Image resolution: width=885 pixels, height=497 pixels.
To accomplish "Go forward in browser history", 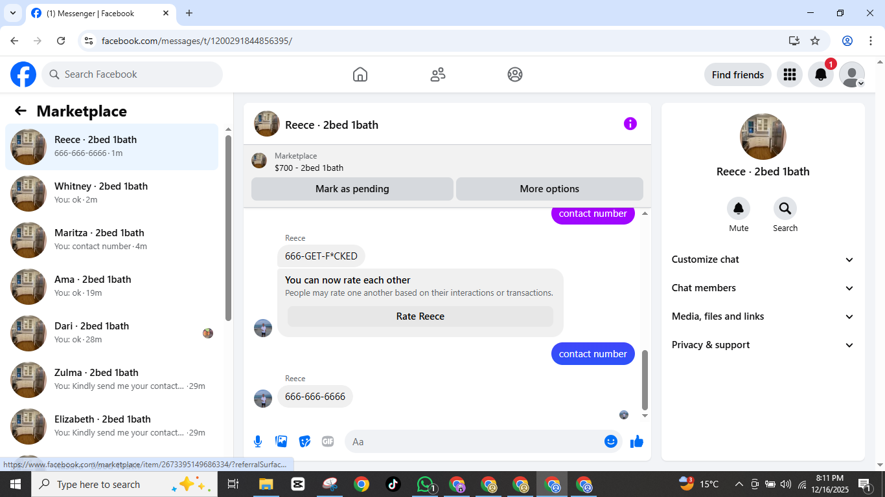I will pyautogui.click(x=38, y=41).
